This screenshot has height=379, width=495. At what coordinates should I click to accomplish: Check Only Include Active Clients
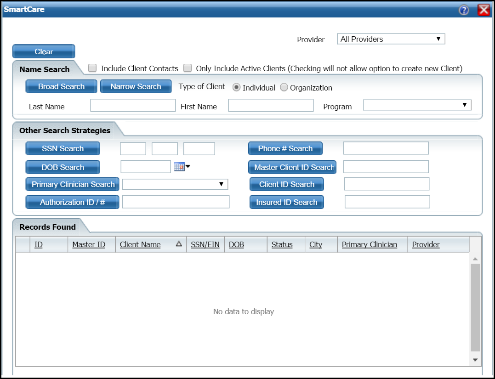(188, 68)
